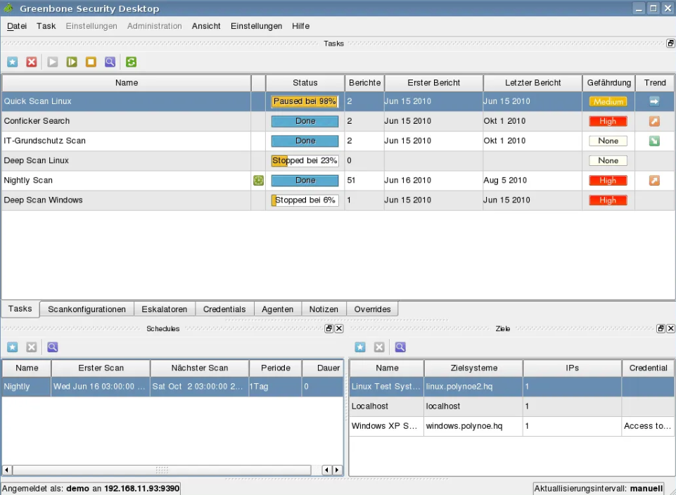Click the Medium threat badge for Quick Scan Linux

coord(608,102)
